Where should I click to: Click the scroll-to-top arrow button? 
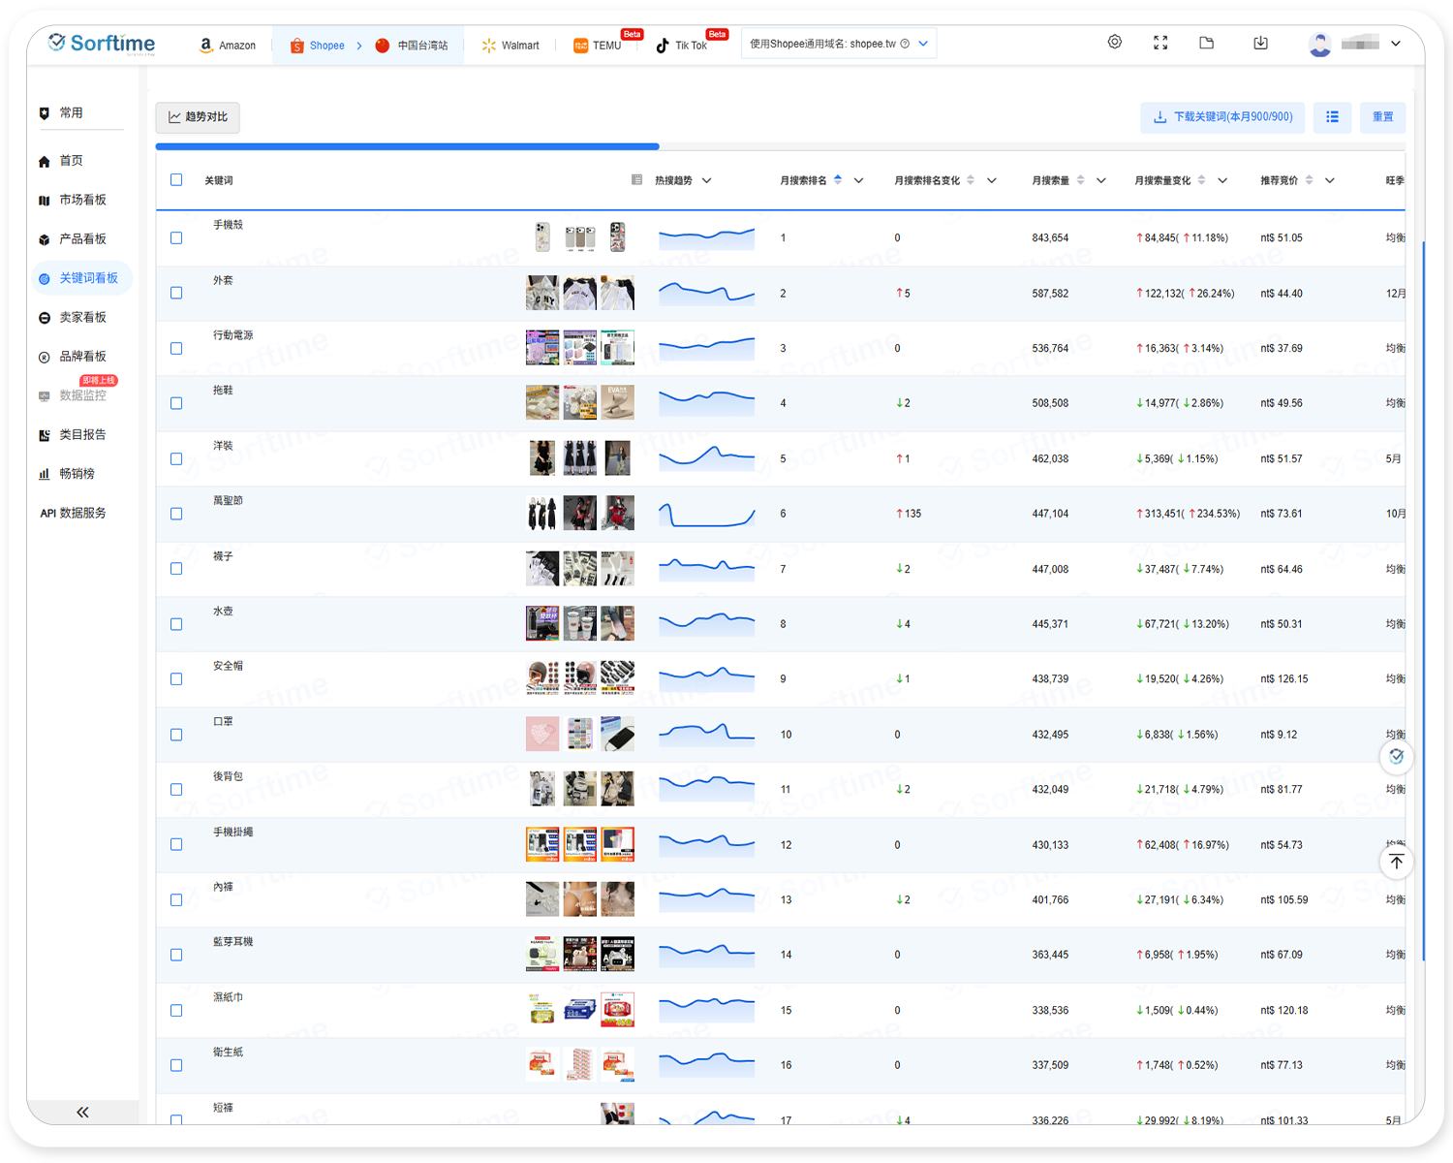tap(1396, 862)
